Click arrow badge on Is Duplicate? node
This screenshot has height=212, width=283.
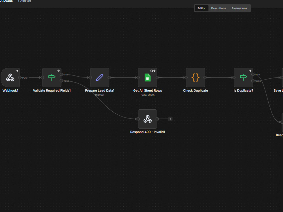(x=250, y=71)
